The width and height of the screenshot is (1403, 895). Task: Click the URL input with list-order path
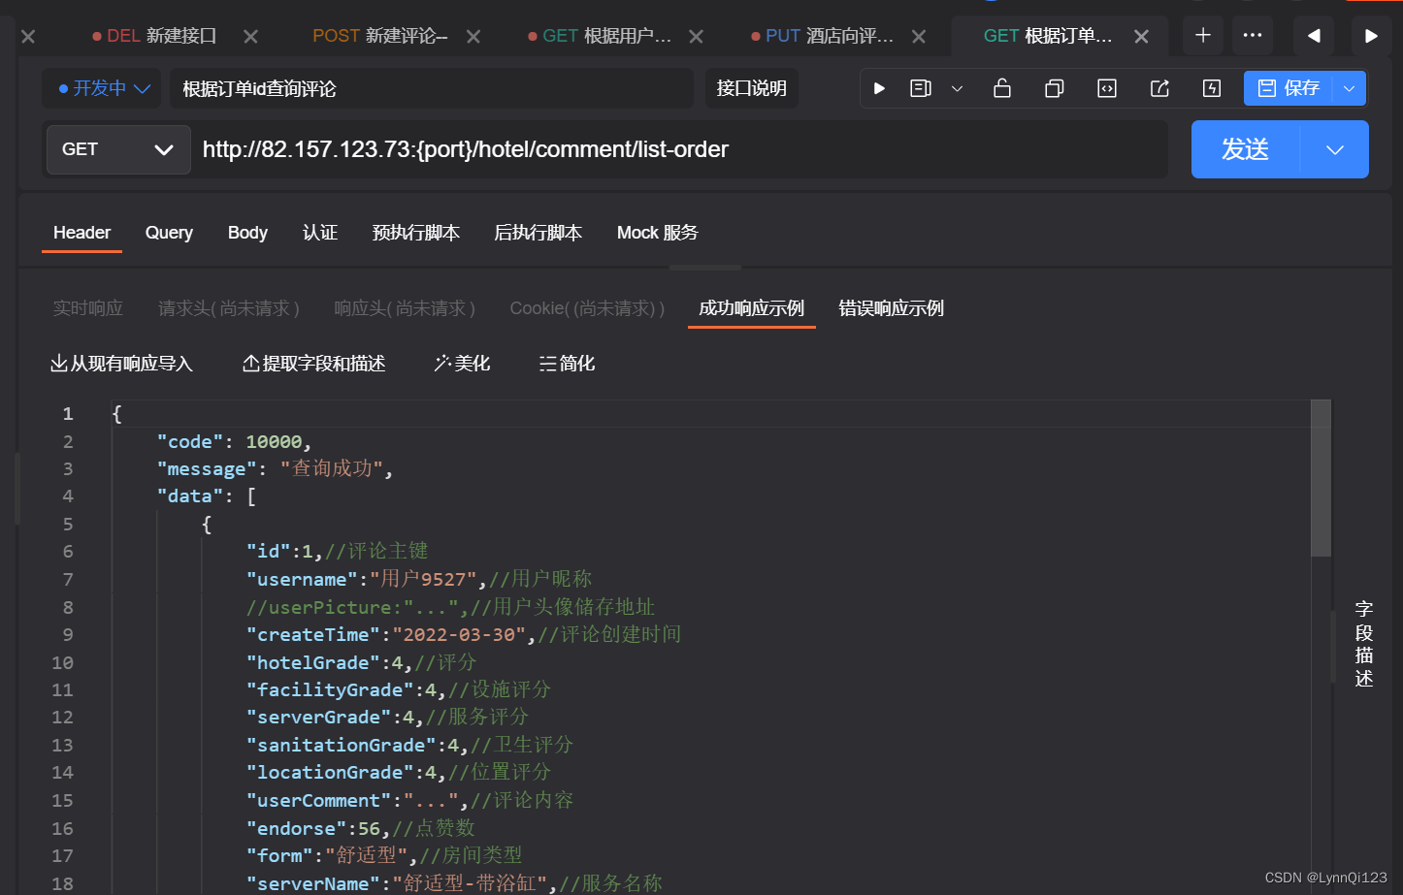[x=679, y=149]
